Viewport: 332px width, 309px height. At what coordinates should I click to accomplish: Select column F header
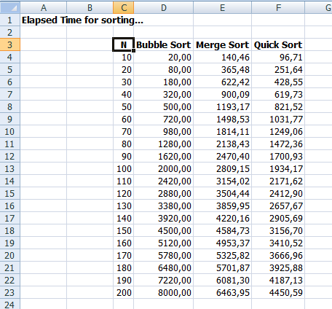click(278, 7)
